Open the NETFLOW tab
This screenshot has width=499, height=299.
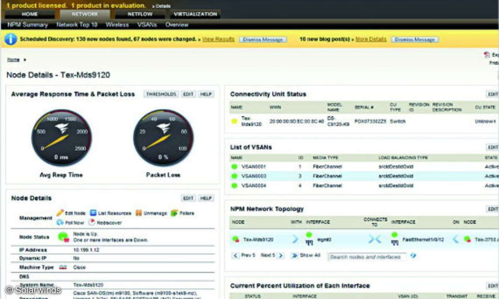coord(140,14)
